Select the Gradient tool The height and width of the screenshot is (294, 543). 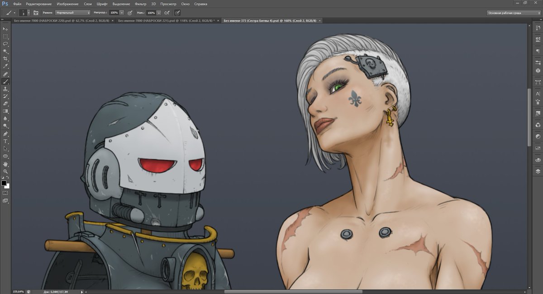[6, 111]
